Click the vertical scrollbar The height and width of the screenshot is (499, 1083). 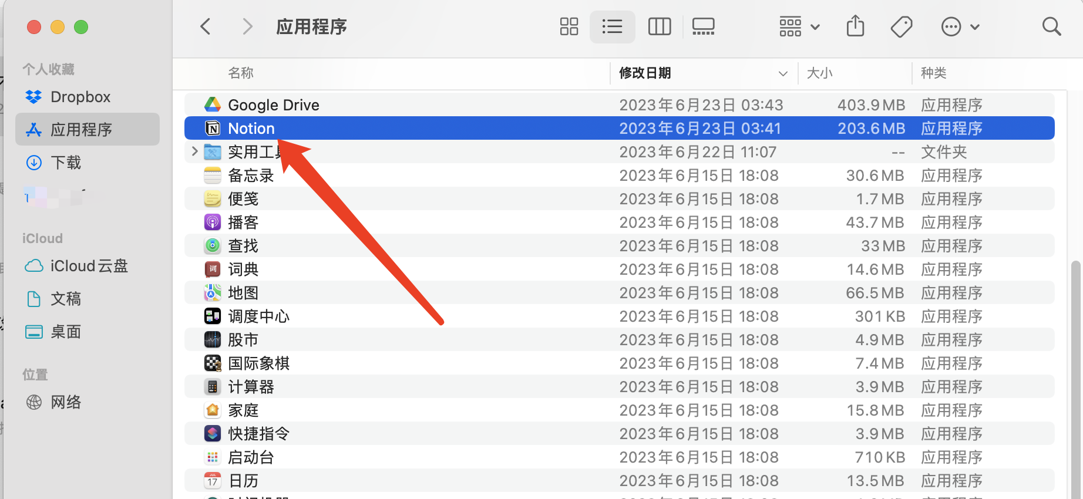pos(1075,376)
